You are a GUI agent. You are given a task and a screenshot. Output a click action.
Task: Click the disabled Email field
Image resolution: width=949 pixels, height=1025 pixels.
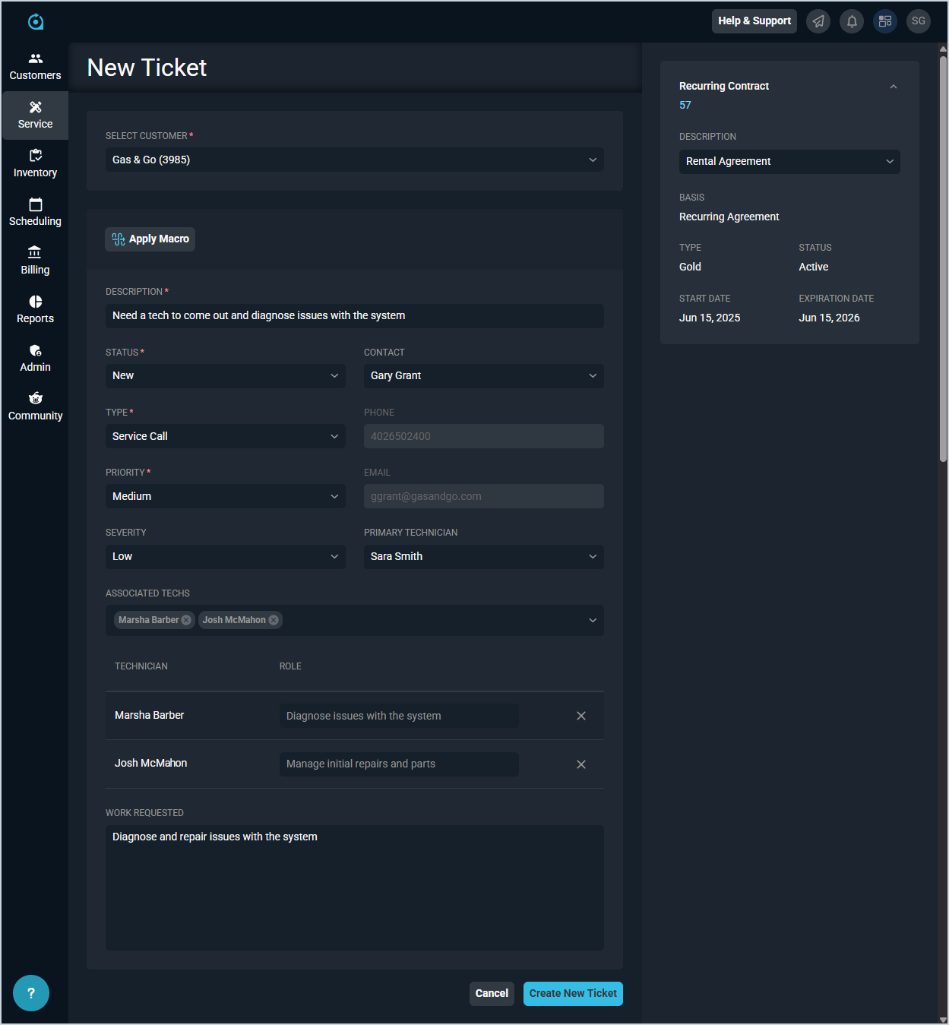pos(484,496)
